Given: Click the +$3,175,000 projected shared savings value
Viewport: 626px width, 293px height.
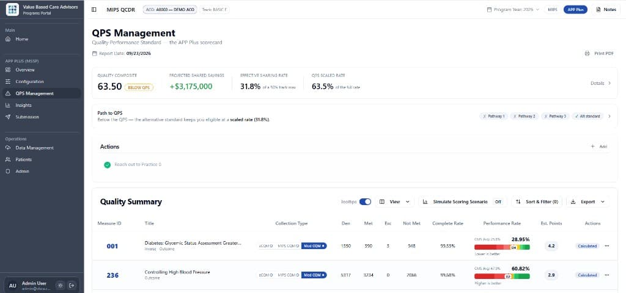Looking at the screenshot, I should (191, 86).
